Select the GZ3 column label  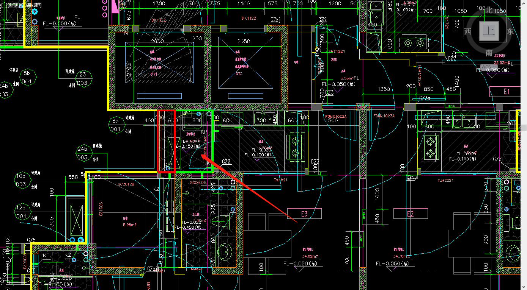pyautogui.click(x=329, y=92)
